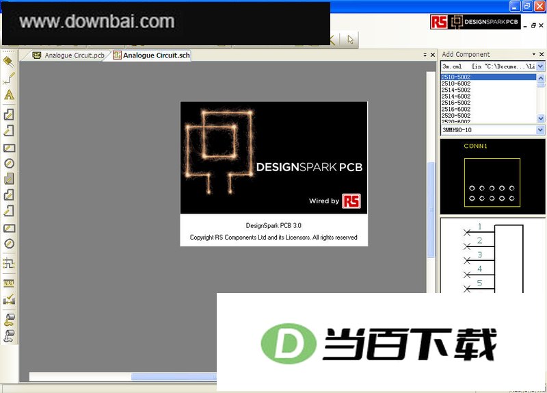This screenshot has width=547, height=393.
Task: Select the Add Text letter A tool
Action: (x=9, y=95)
